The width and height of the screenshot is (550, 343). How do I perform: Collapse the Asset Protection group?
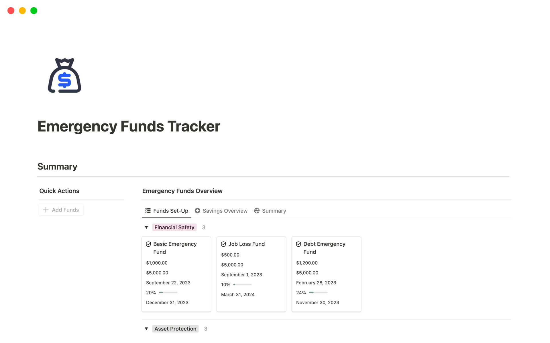pyautogui.click(x=146, y=329)
